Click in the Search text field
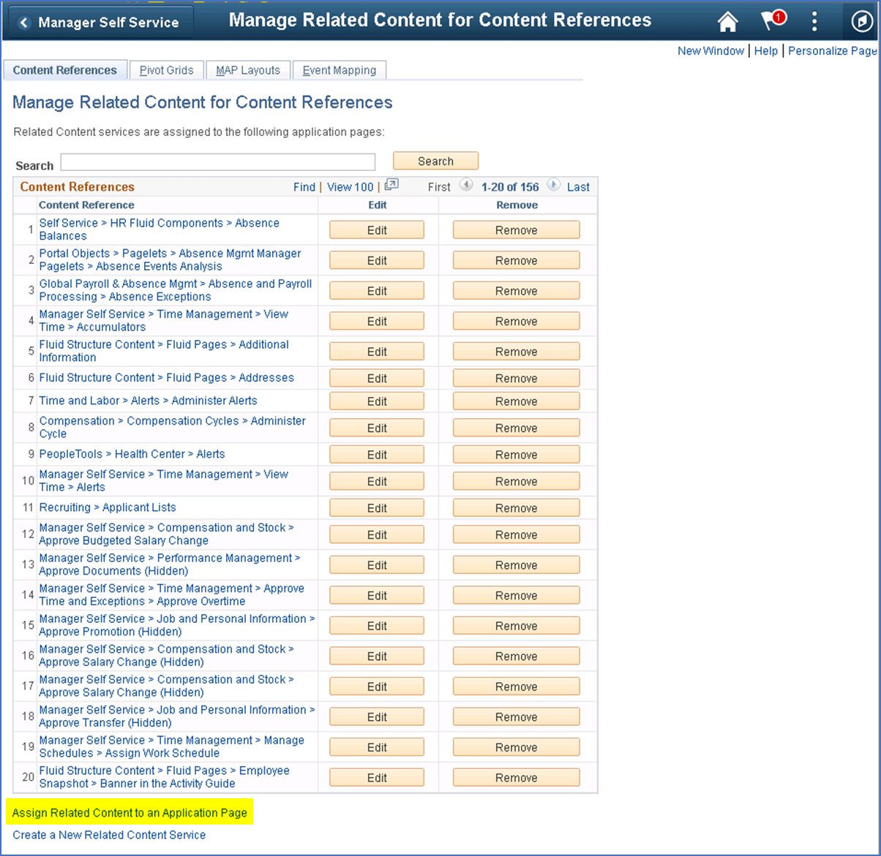This screenshot has height=856, width=881. click(217, 162)
